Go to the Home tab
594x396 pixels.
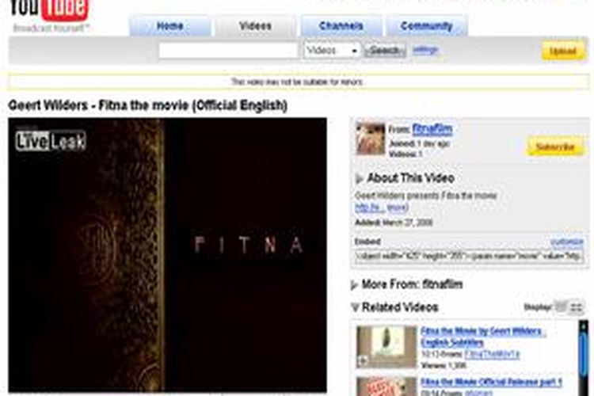pyautogui.click(x=170, y=26)
